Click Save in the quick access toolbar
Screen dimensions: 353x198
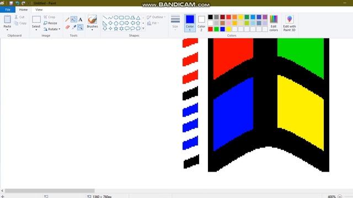[11, 3]
